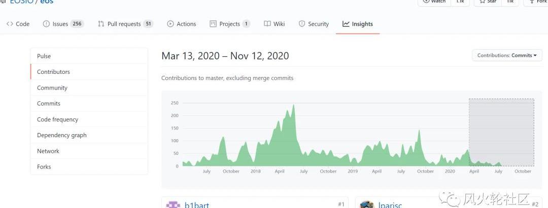
Task: Click the Pull requests icon
Action: tap(101, 24)
